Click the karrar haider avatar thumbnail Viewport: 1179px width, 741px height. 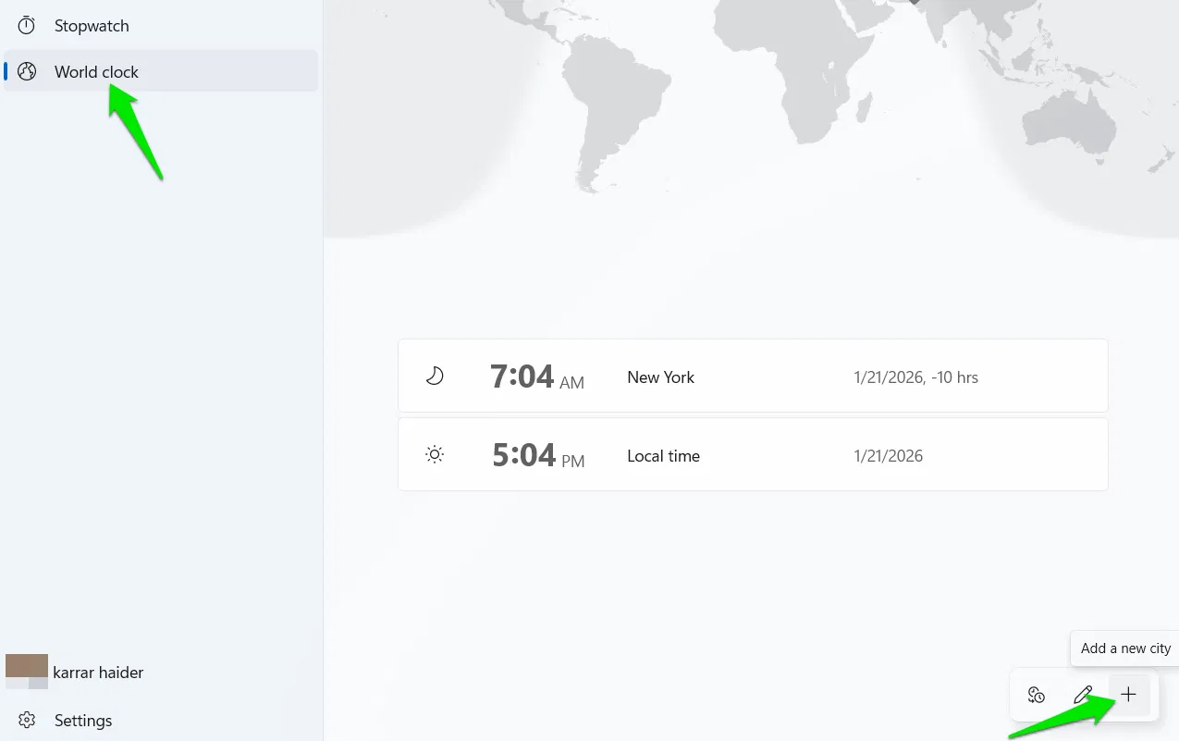click(x=27, y=672)
